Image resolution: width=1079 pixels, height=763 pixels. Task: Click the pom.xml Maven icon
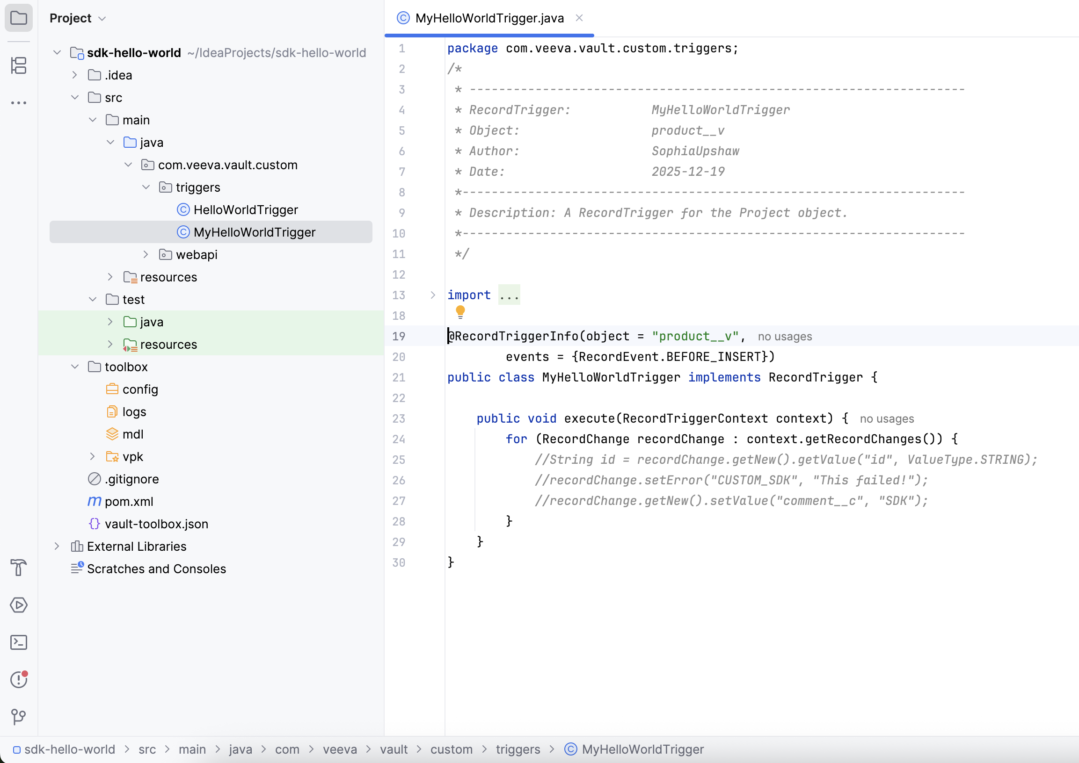pos(95,501)
